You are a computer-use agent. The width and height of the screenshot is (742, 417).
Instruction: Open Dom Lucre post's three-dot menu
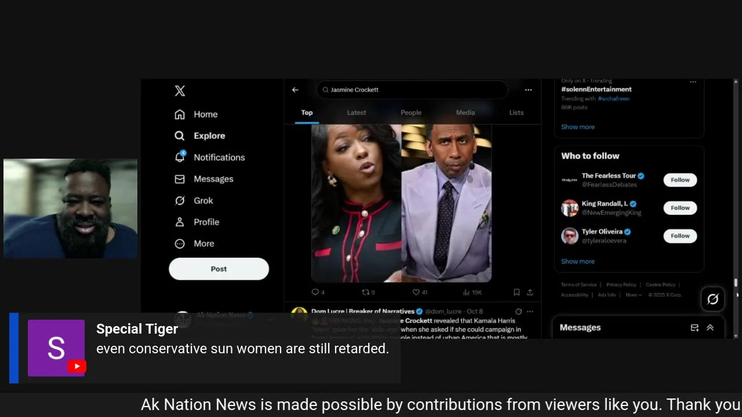[x=530, y=312]
